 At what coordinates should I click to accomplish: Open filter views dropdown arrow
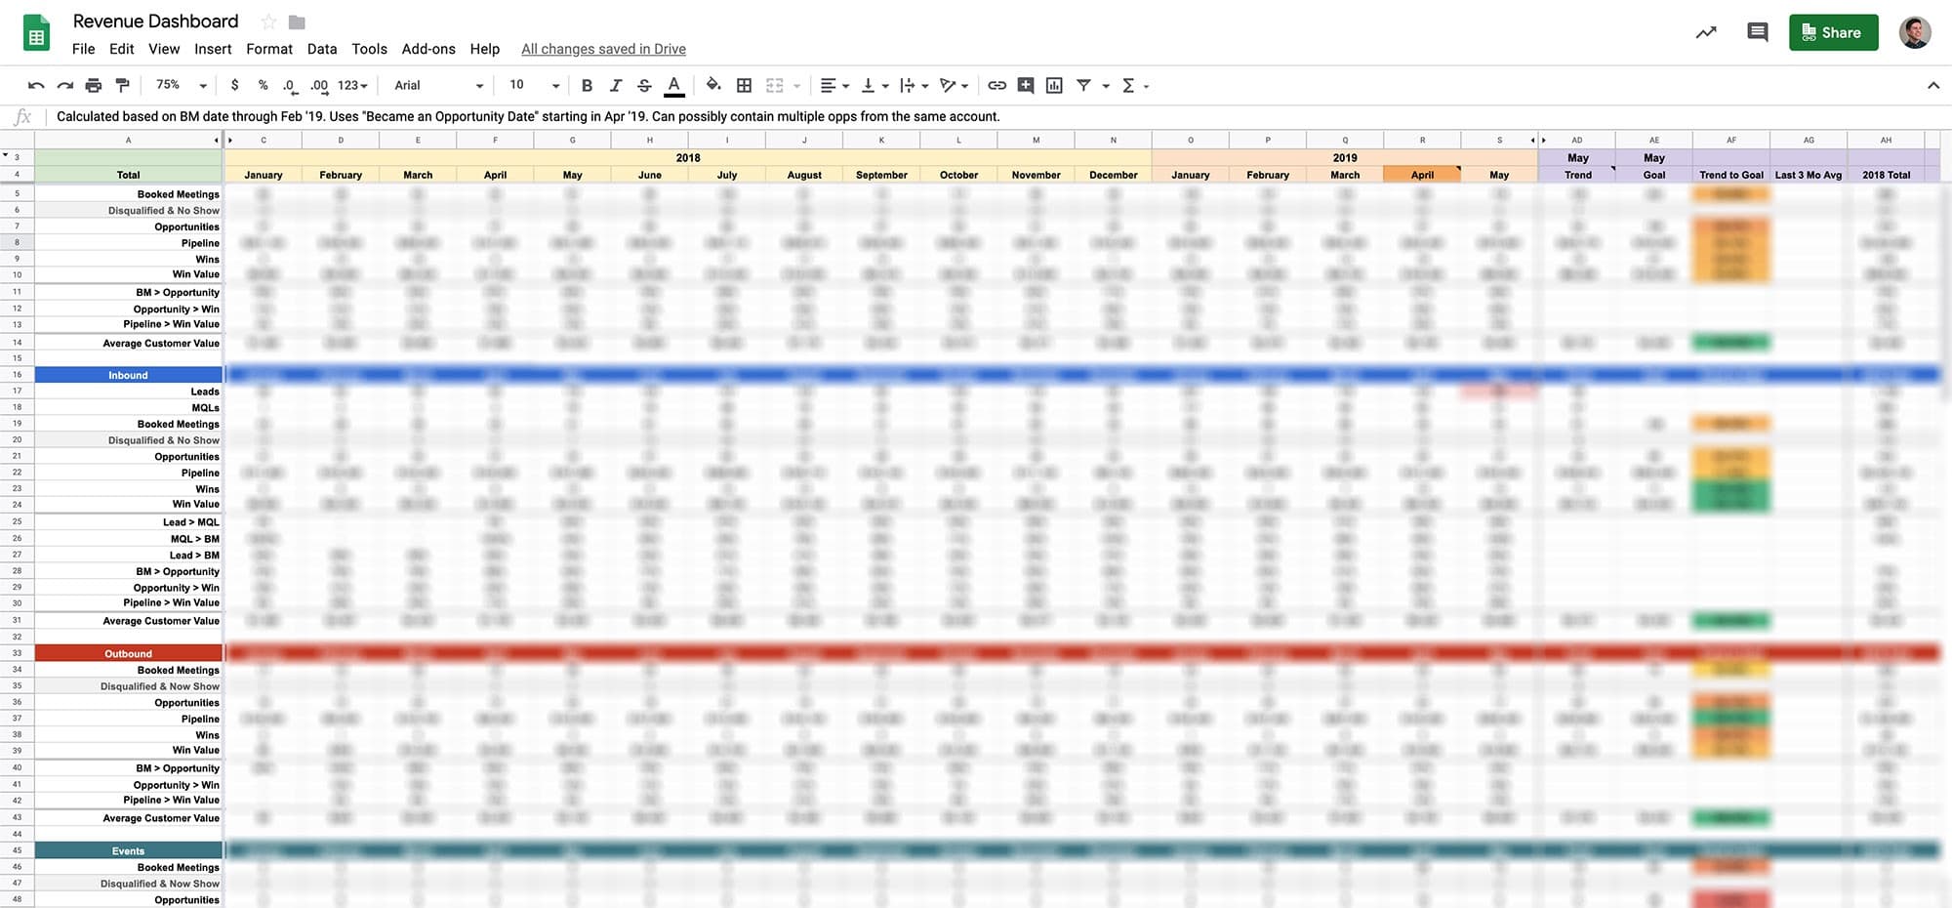[x=1106, y=86]
